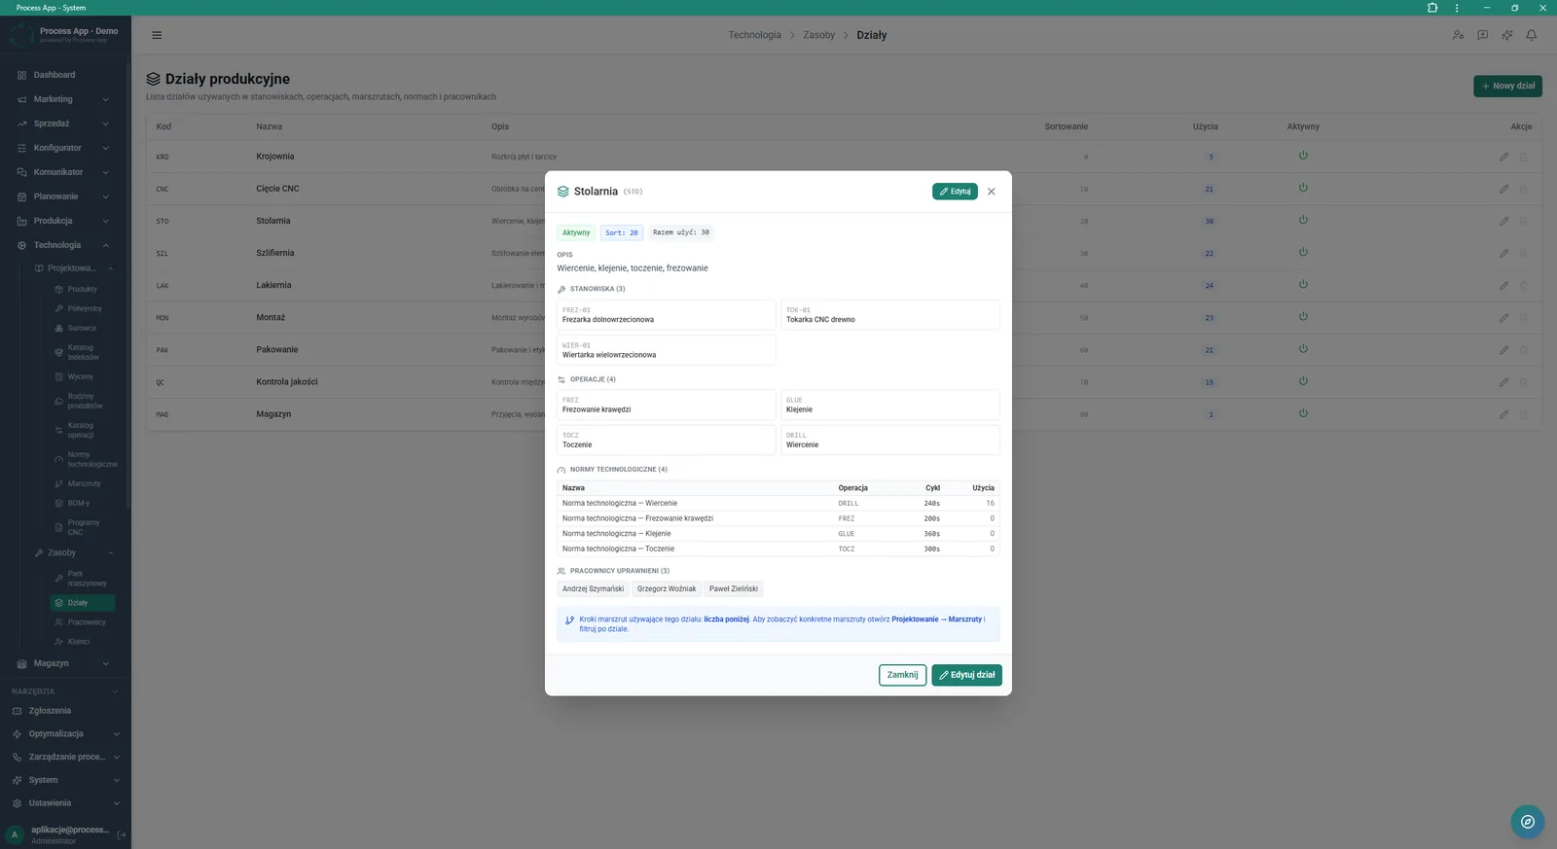The width and height of the screenshot is (1557, 849).
Task: Open the compass help button at bottom right
Action: (x=1528, y=822)
